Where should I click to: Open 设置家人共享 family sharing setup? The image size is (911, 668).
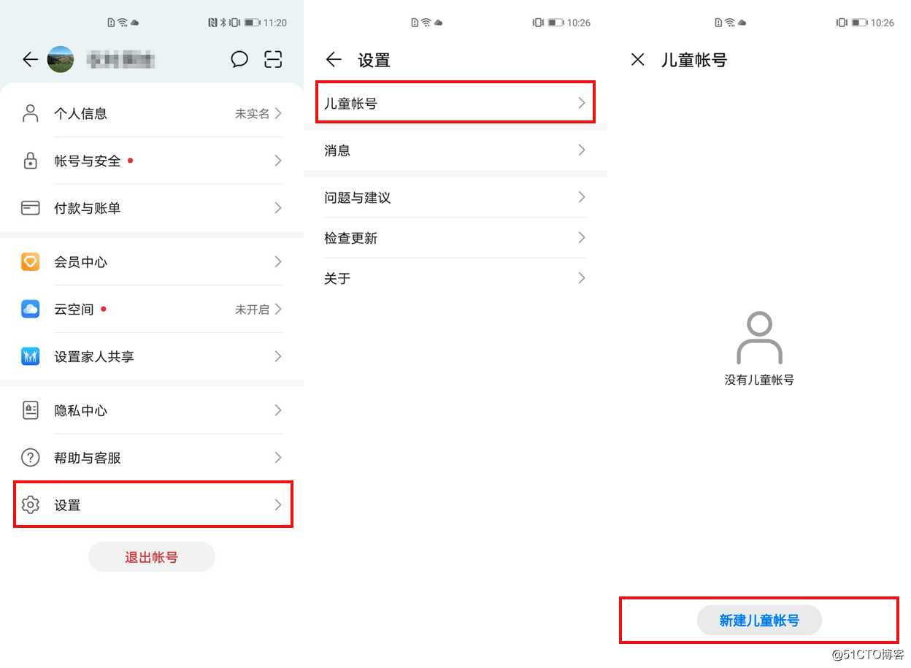pos(152,357)
